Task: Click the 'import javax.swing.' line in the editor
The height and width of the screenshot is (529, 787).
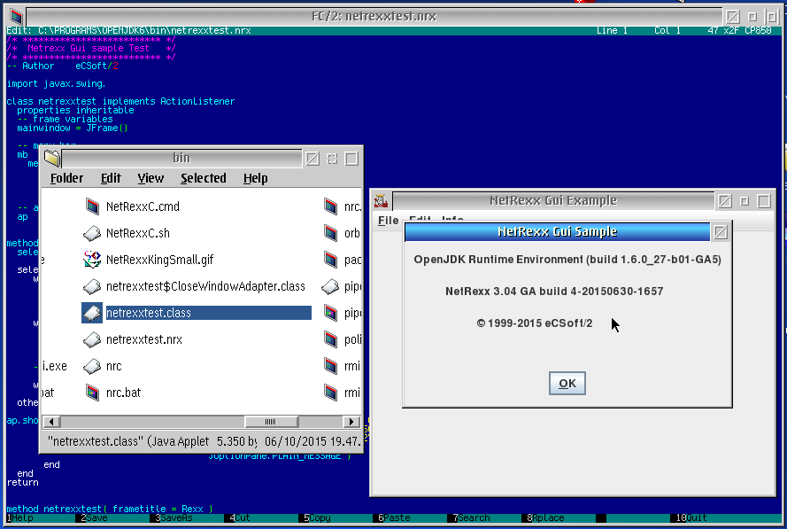Action: tap(57, 84)
